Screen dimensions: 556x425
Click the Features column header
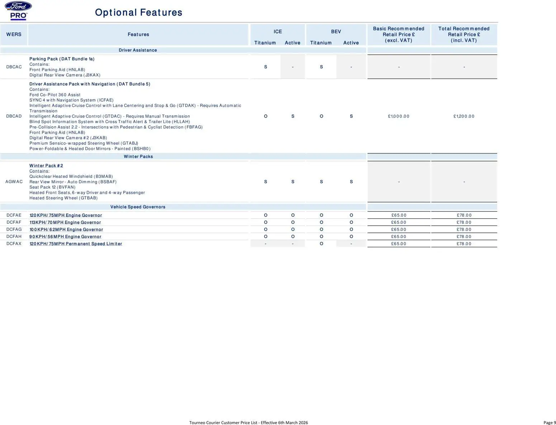(x=138, y=34)
